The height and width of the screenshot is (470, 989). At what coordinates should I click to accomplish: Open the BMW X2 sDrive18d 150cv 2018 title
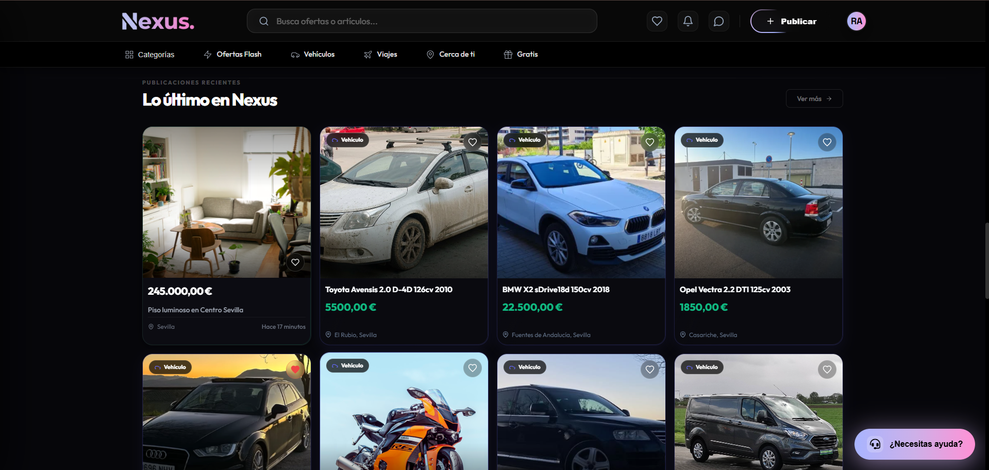556,290
